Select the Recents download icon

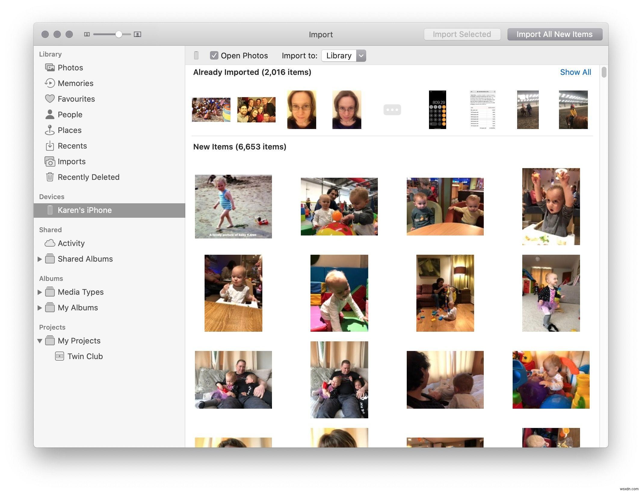click(50, 145)
